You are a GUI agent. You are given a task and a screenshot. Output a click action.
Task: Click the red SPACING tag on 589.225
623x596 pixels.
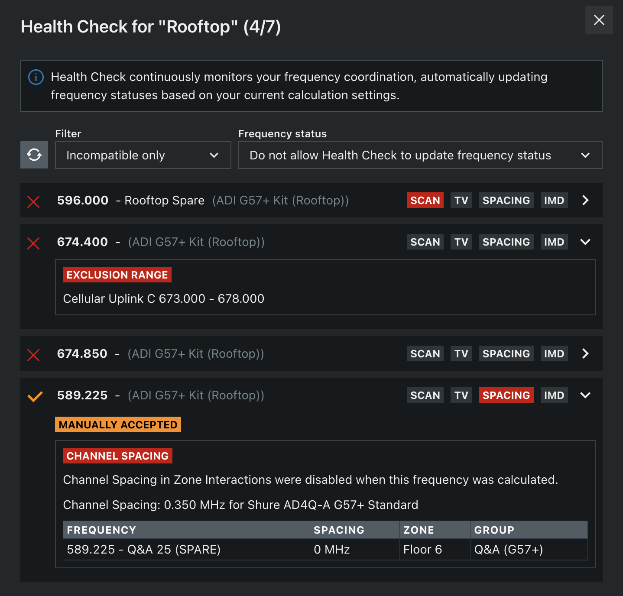coord(506,395)
